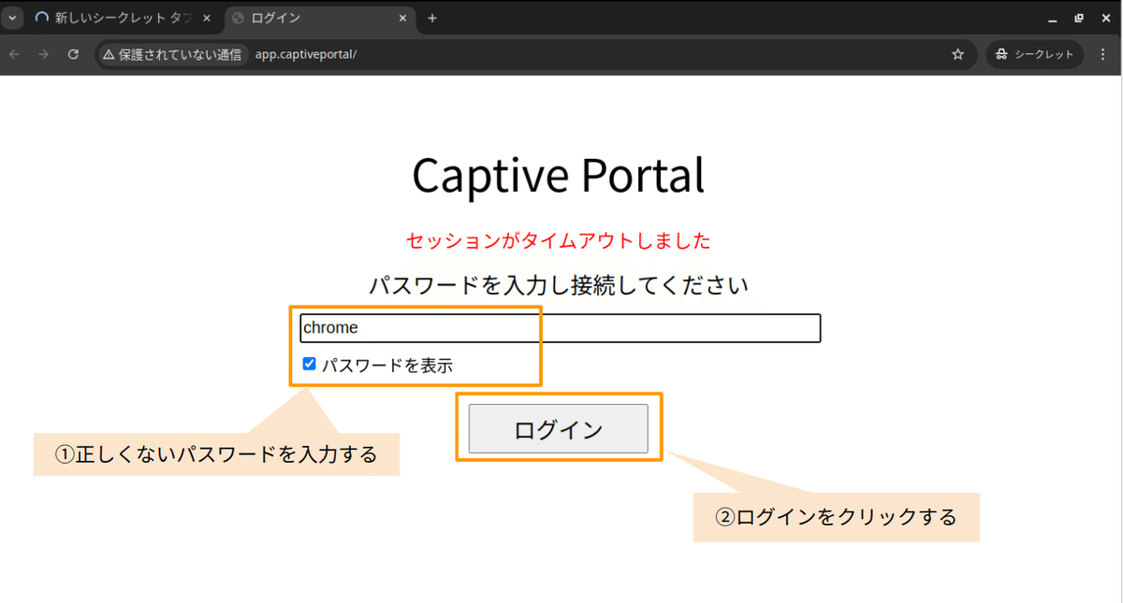Click the forward navigation arrow

pyautogui.click(x=43, y=54)
